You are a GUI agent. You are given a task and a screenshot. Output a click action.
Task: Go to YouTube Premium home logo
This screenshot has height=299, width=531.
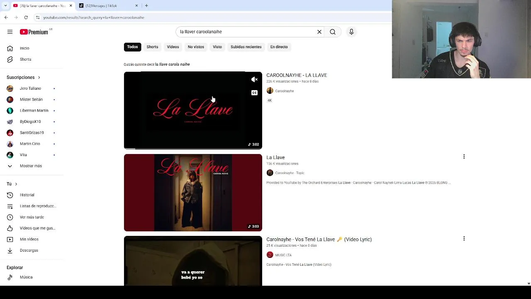[x=34, y=32]
